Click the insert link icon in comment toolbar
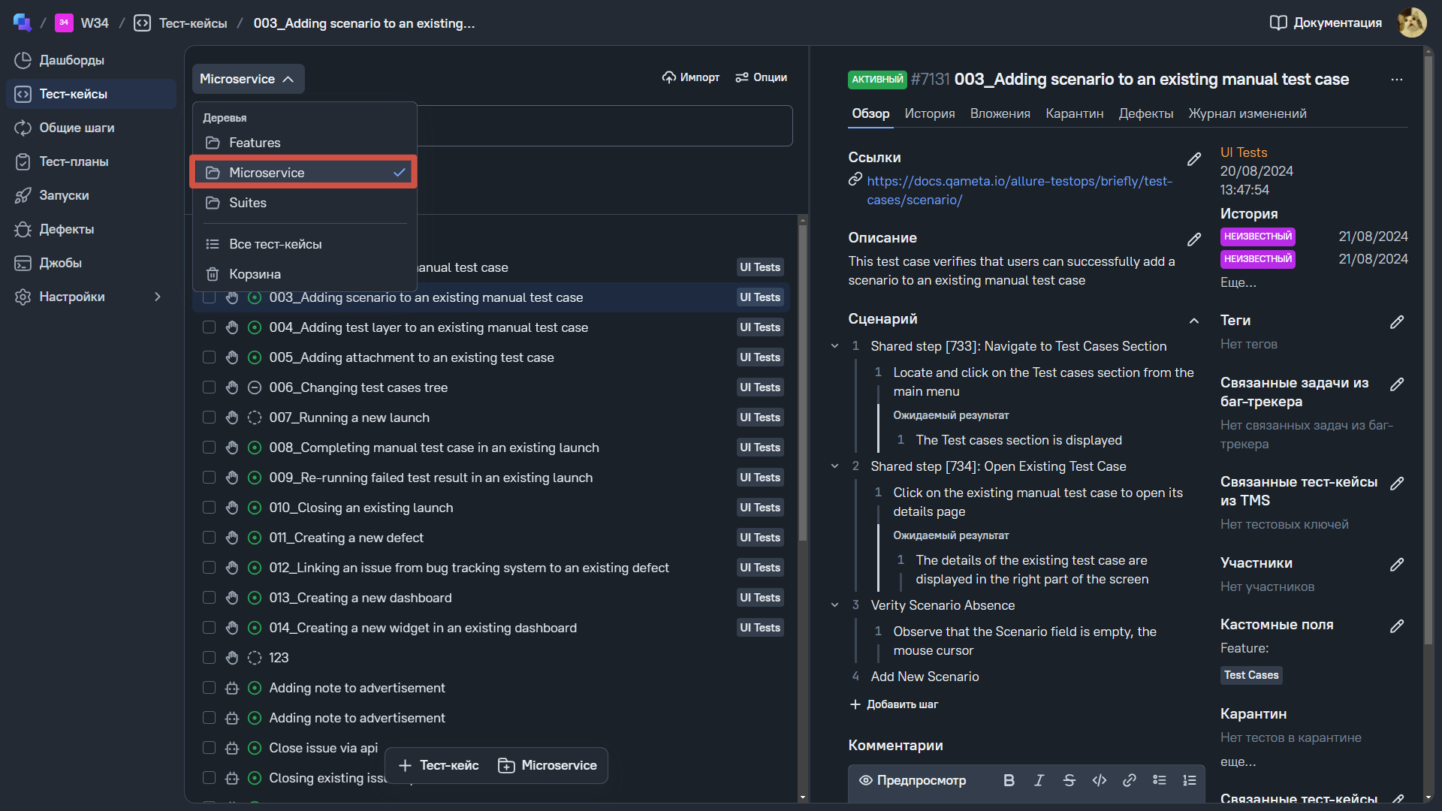Screen dimensions: 1442x811 pyautogui.click(x=1129, y=781)
